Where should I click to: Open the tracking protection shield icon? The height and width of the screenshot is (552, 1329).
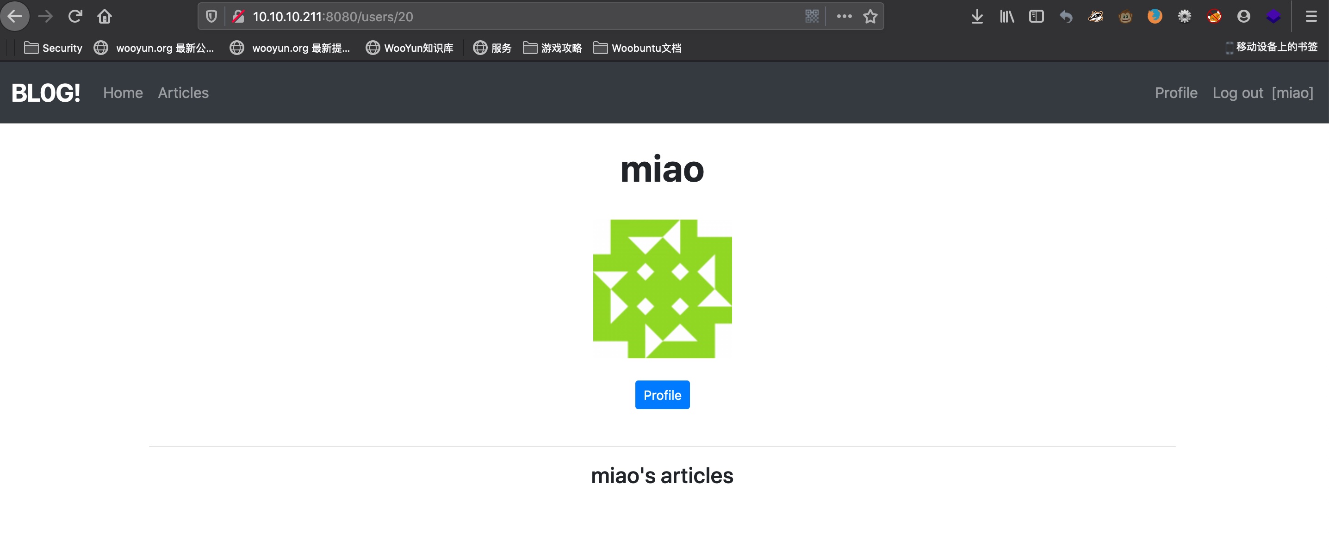coord(211,17)
